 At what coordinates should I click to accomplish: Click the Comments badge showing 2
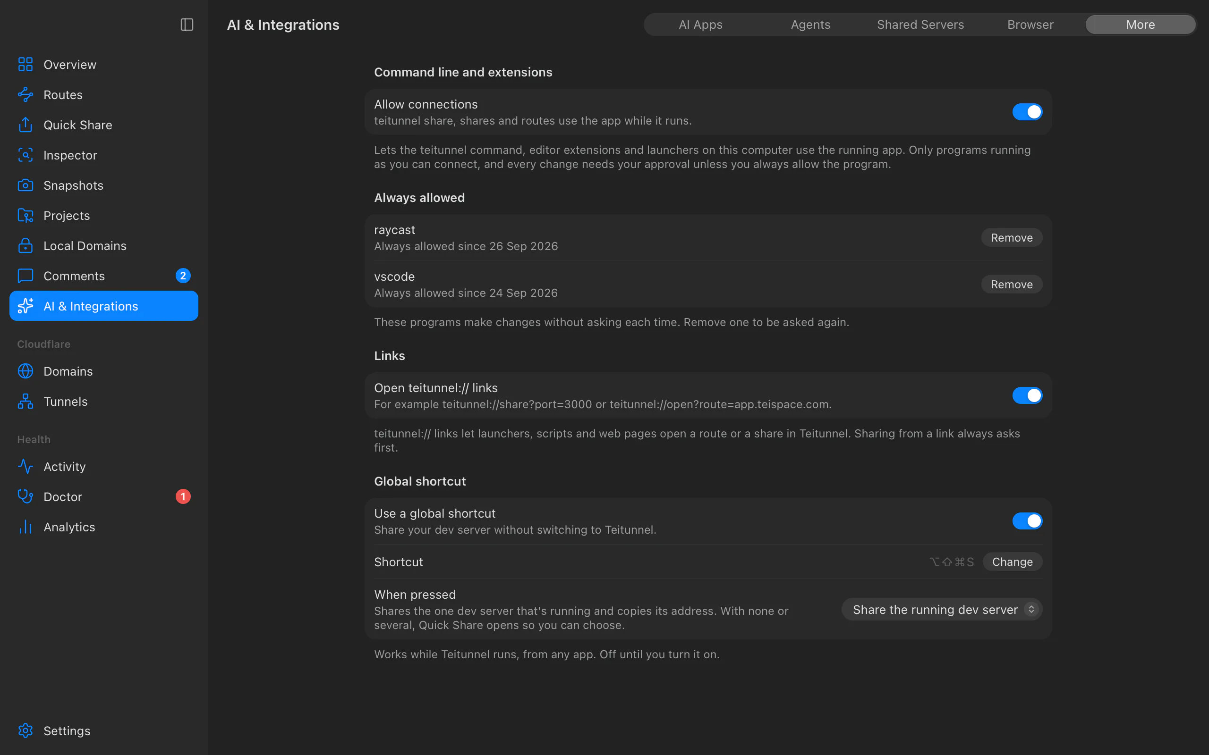[x=183, y=276]
